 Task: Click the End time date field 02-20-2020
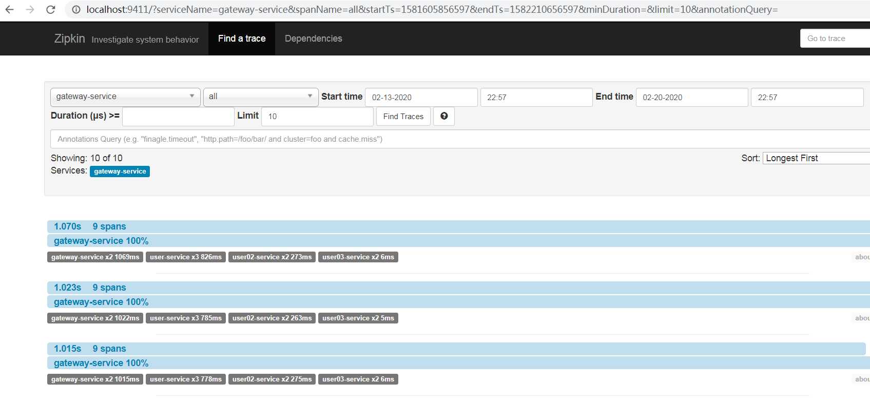click(692, 97)
